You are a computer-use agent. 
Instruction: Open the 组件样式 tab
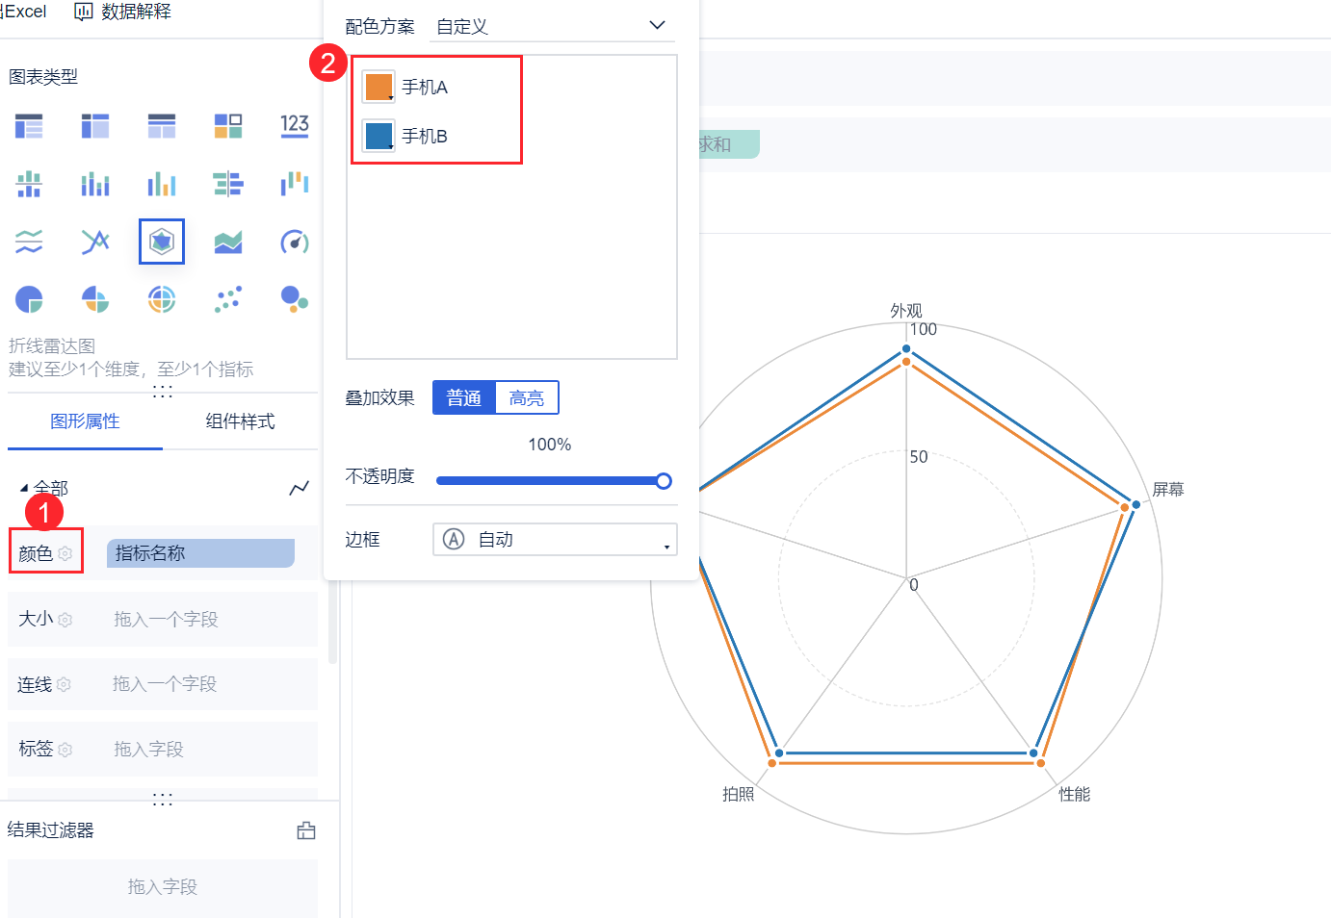pos(240,421)
